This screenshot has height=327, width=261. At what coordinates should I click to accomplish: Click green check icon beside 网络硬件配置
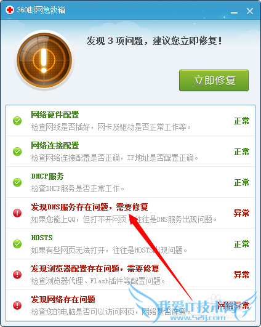(x=17, y=121)
